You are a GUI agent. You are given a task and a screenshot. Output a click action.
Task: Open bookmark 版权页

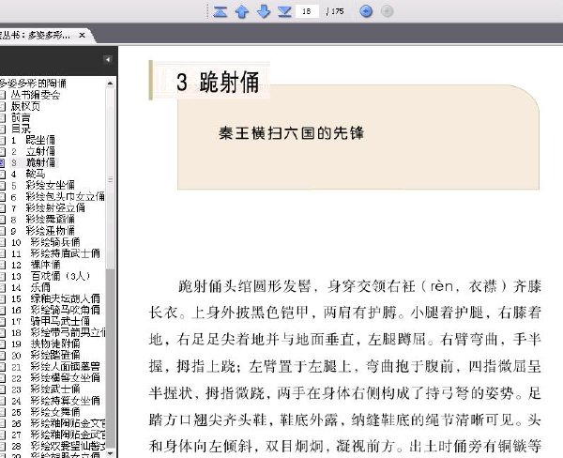point(25,106)
